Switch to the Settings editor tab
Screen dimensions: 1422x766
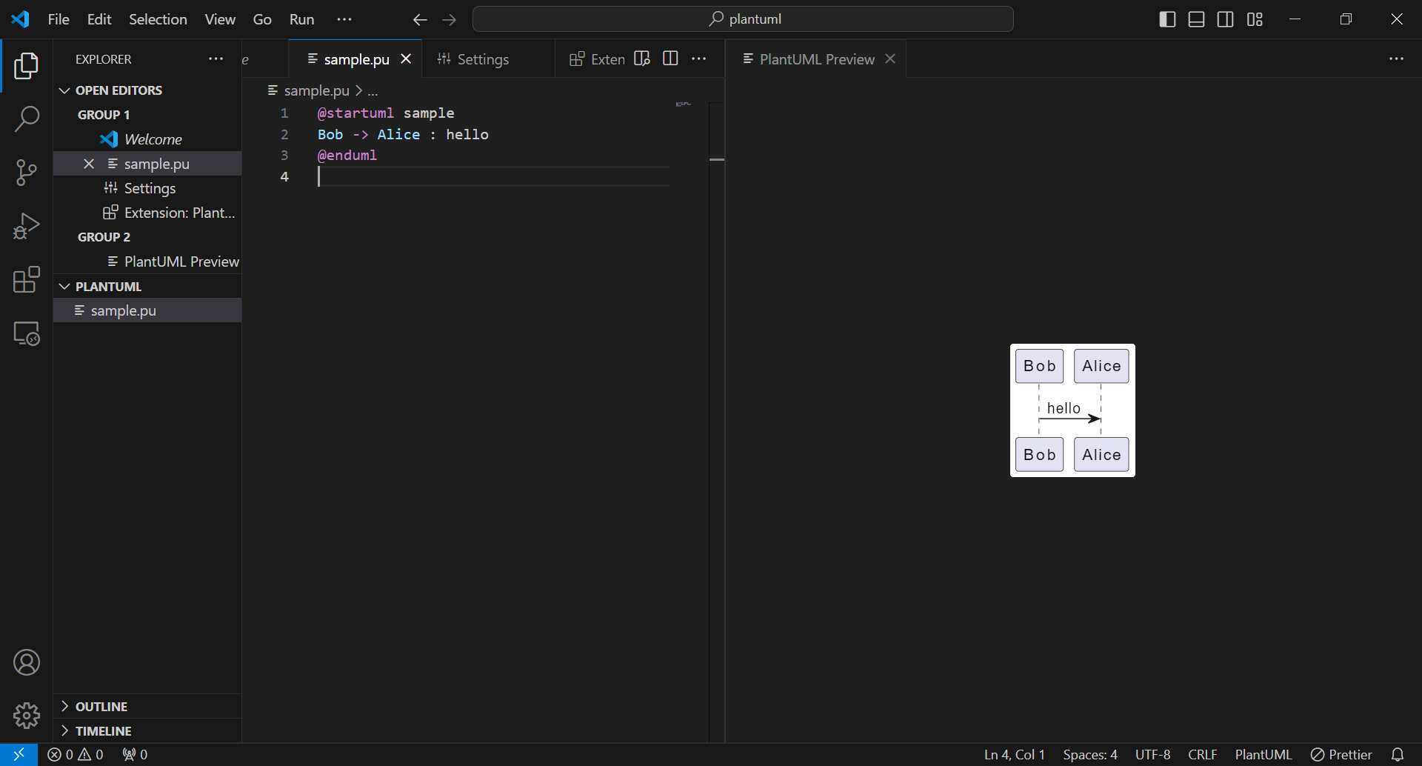[482, 59]
